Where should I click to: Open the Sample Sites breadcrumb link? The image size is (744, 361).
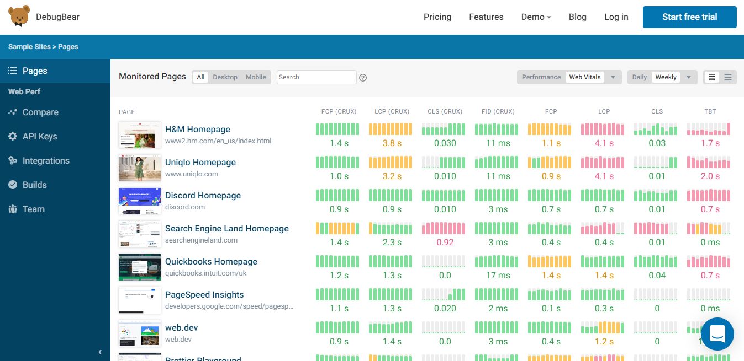coord(29,47)
